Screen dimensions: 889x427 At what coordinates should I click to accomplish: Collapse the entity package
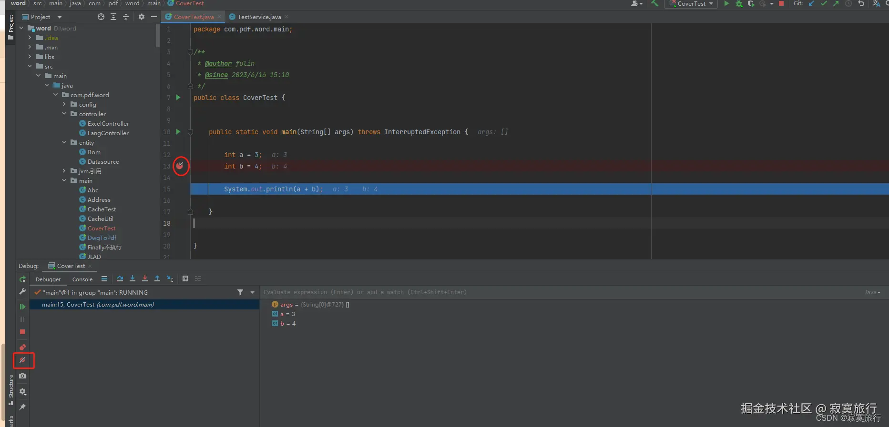(x=64, y=142)
